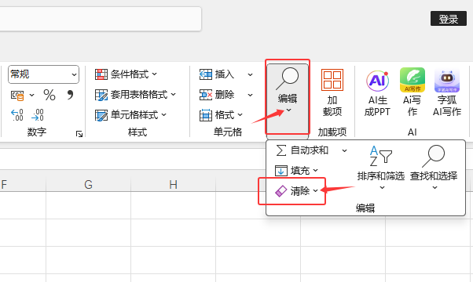473x282 pixels.
Task: Open 套用表格格式 table format menu
Action: click(135, 95)
